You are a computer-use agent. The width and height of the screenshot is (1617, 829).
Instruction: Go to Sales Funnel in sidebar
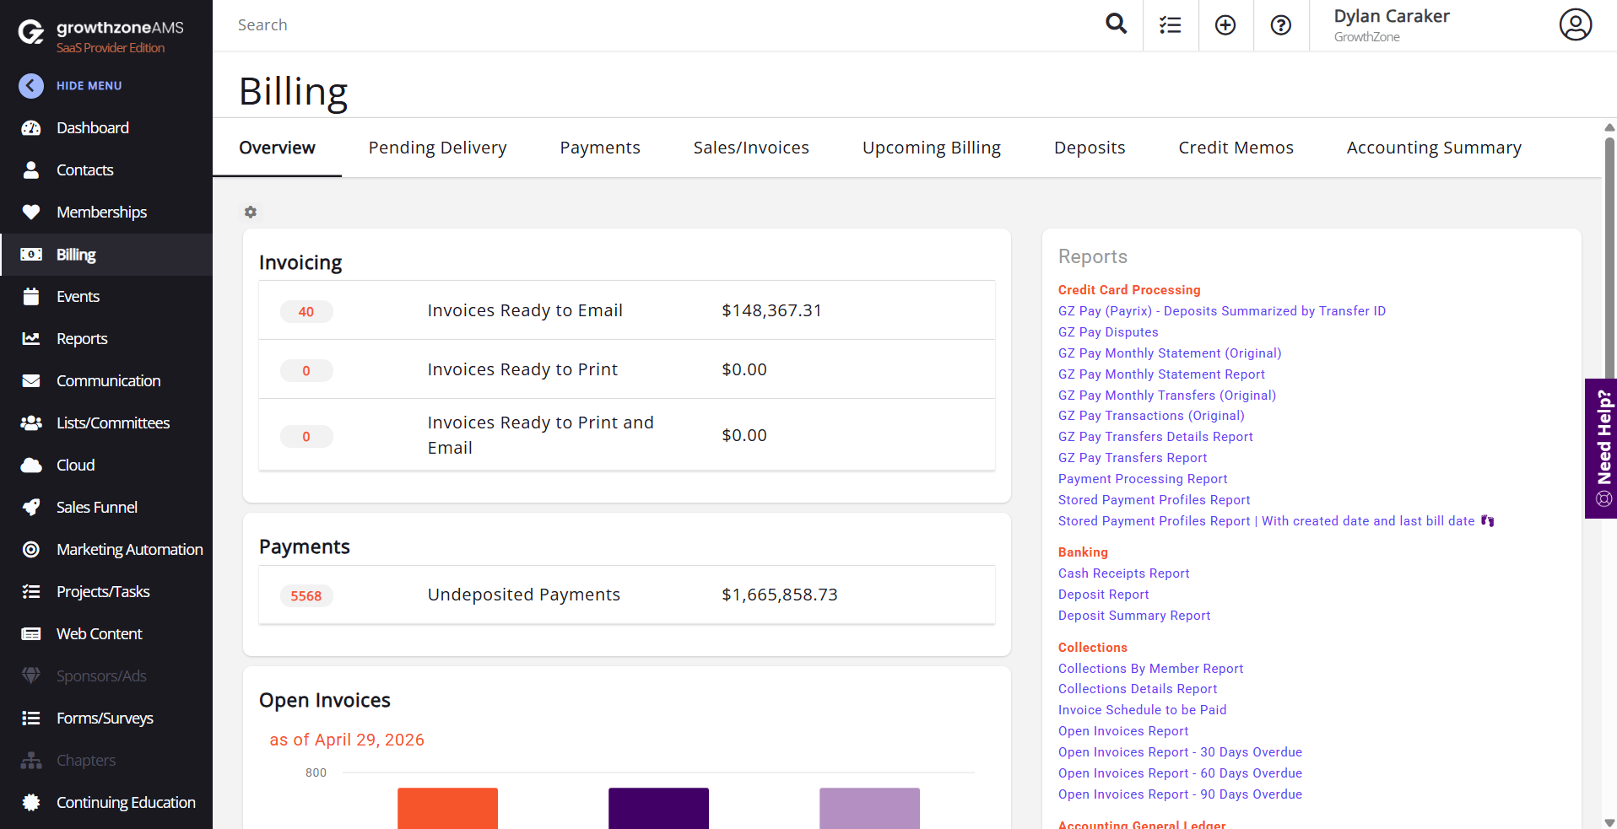pyautogui.click(x=96, y=508)
